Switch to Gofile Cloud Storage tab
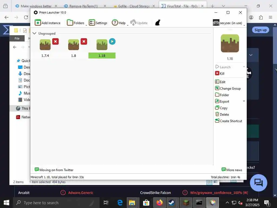277x208 pixels. pos(134,6)
